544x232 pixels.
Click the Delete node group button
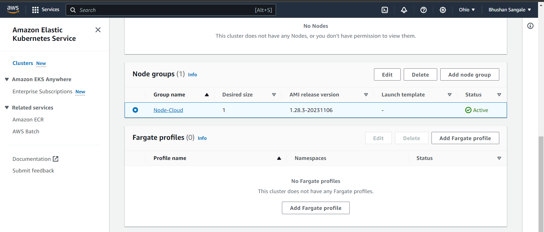tap(420, 75)
